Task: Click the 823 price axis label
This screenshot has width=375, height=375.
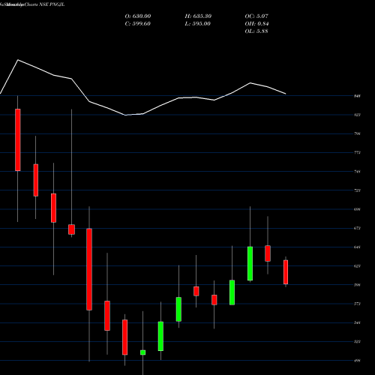Action: click(x=357, y=115)
